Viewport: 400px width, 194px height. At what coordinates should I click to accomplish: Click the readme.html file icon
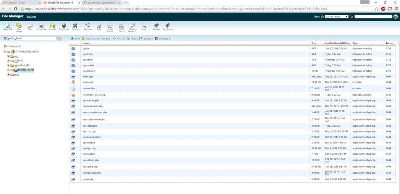pos(73,88)
